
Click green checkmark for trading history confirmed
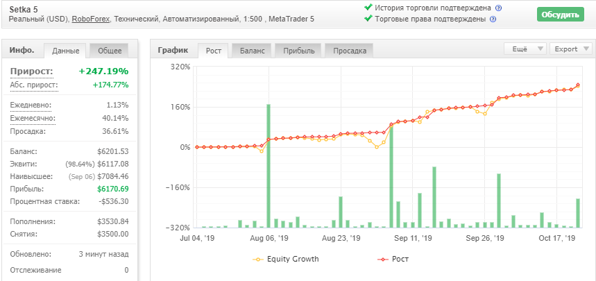click(368, 7)
